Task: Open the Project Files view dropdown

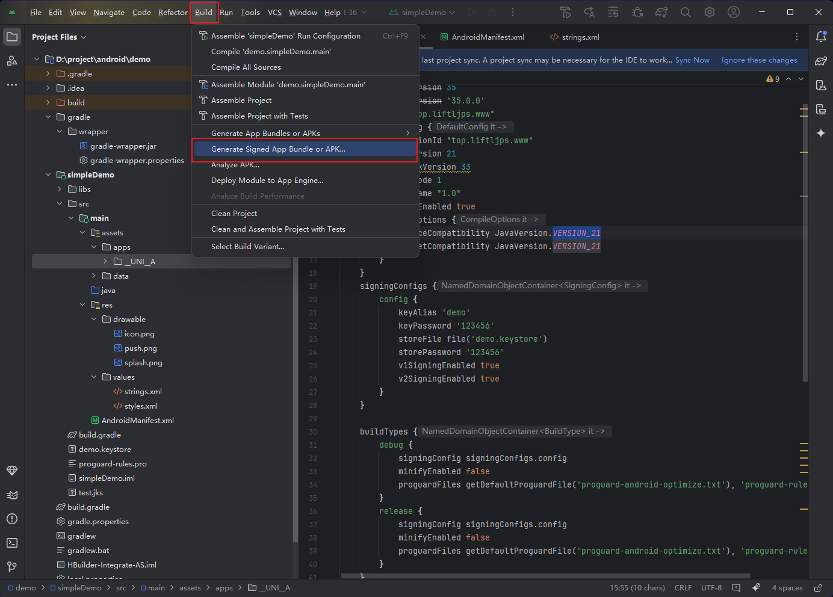Action: [59, 37]
